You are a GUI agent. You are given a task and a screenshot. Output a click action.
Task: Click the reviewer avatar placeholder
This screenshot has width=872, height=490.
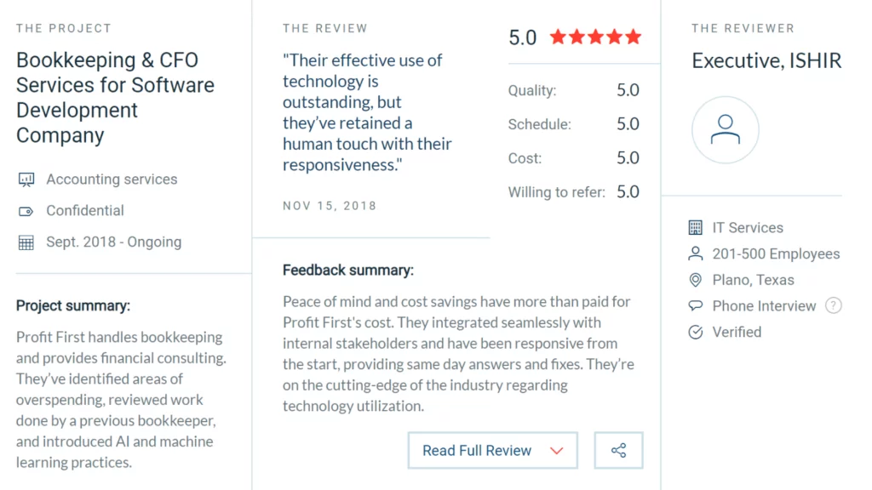click(x=725, y=129)
